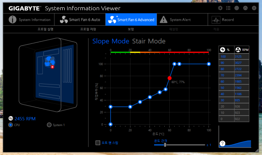Select Smart Fan 6 Advanced tab

click(131, 19)
